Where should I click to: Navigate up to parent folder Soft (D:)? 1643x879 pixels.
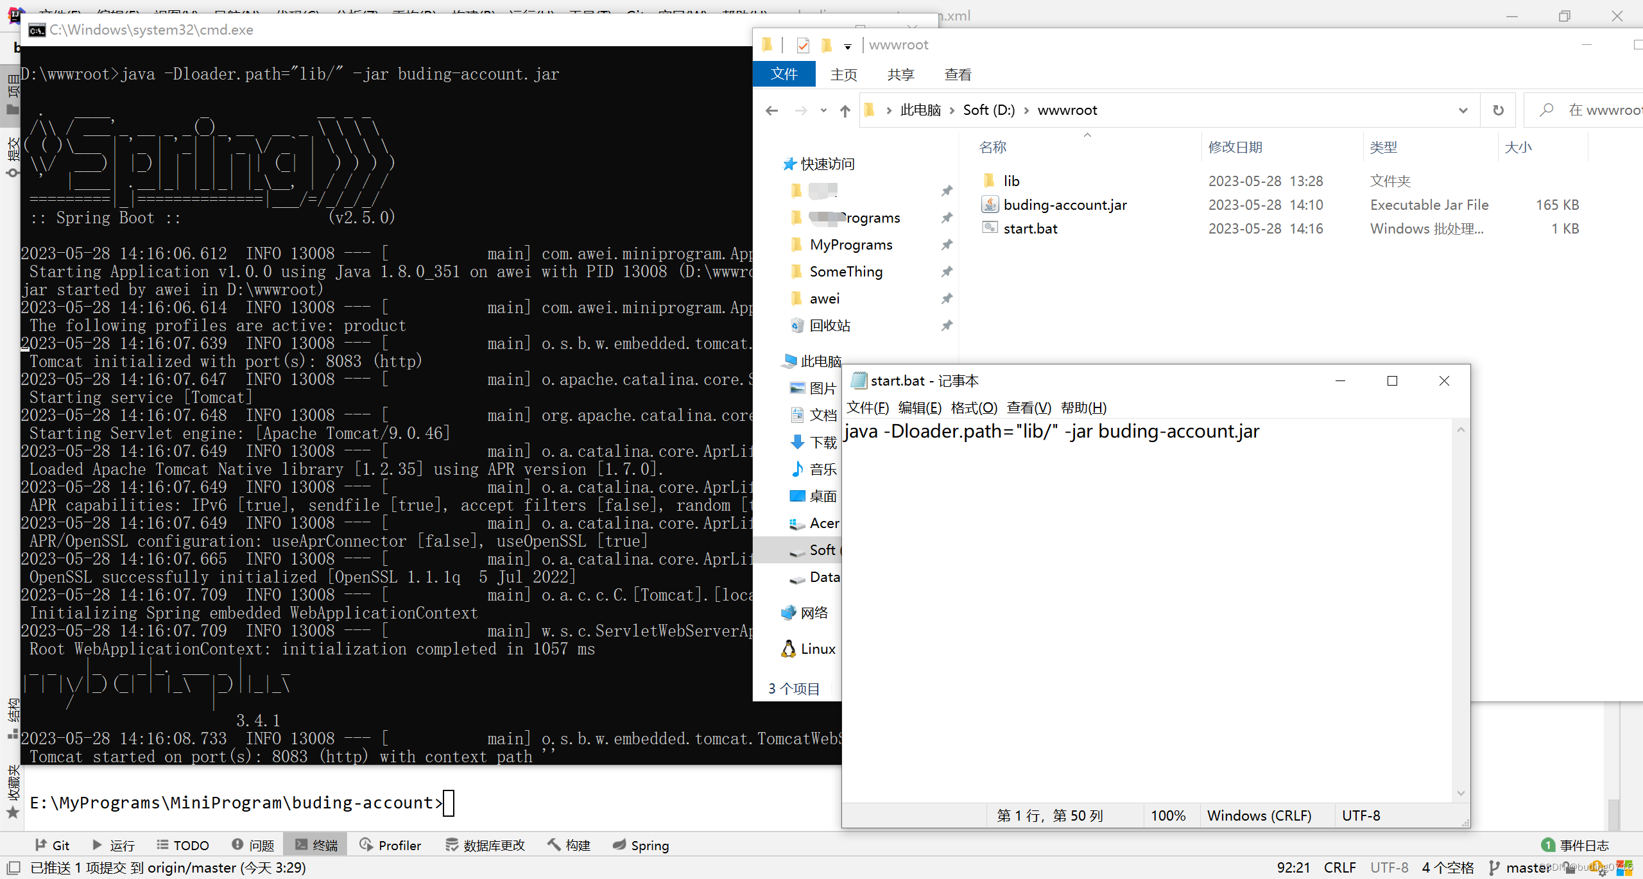click(x=844, y=110)
